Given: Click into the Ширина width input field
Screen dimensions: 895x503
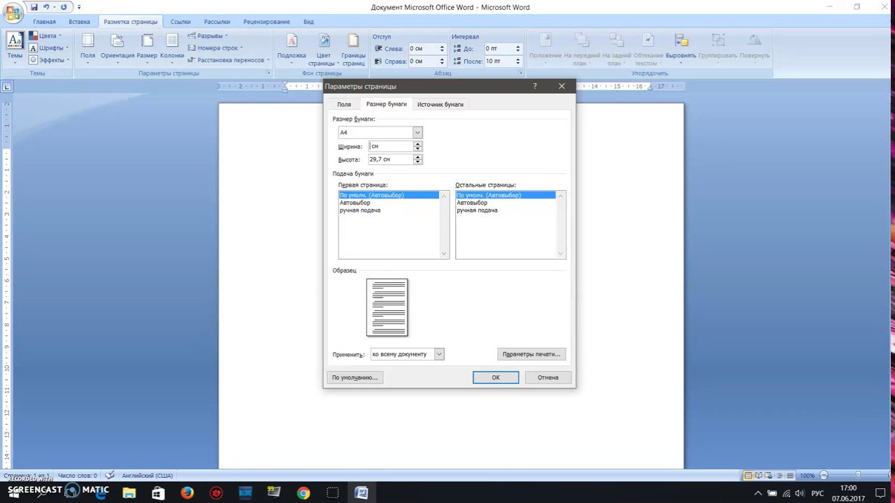Looking at the screenshot, I should [390, 147].
